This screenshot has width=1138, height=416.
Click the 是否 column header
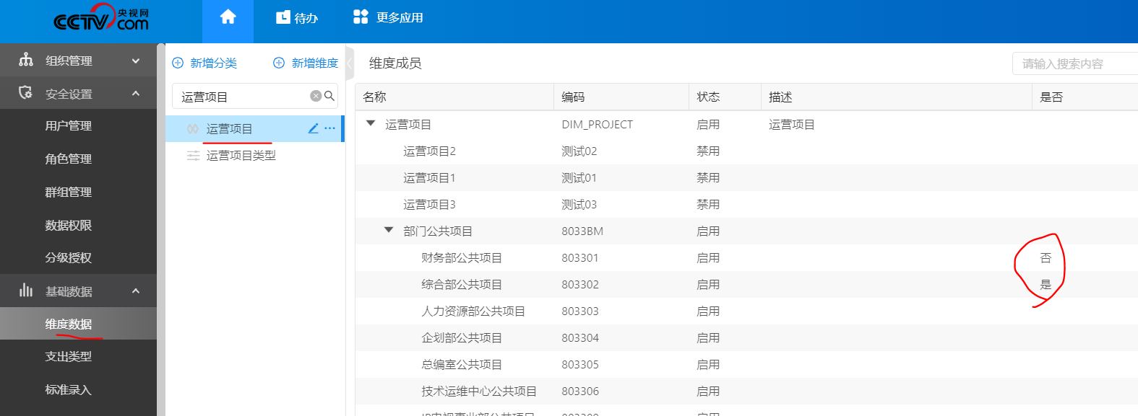[1051, 97]
